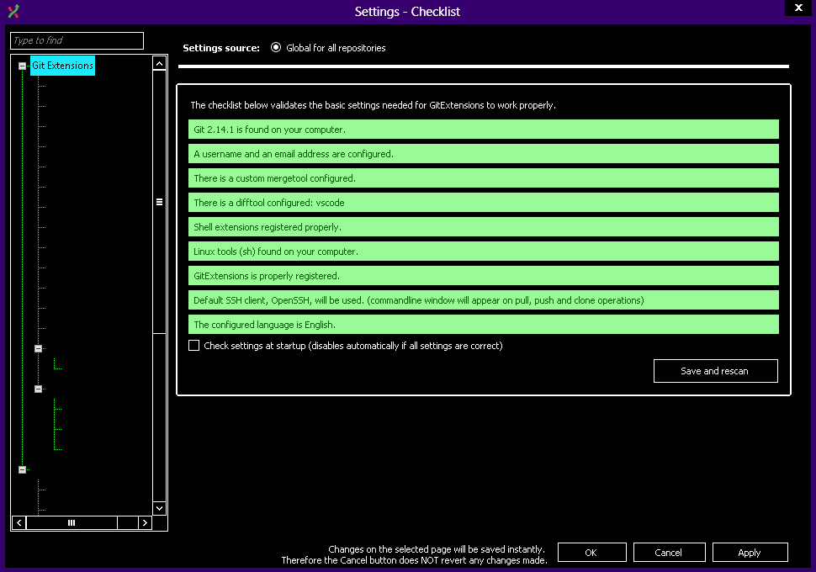Click the Git Extensions logo icon in title bar
Viewport: 816px width, 572px height.
13,11
